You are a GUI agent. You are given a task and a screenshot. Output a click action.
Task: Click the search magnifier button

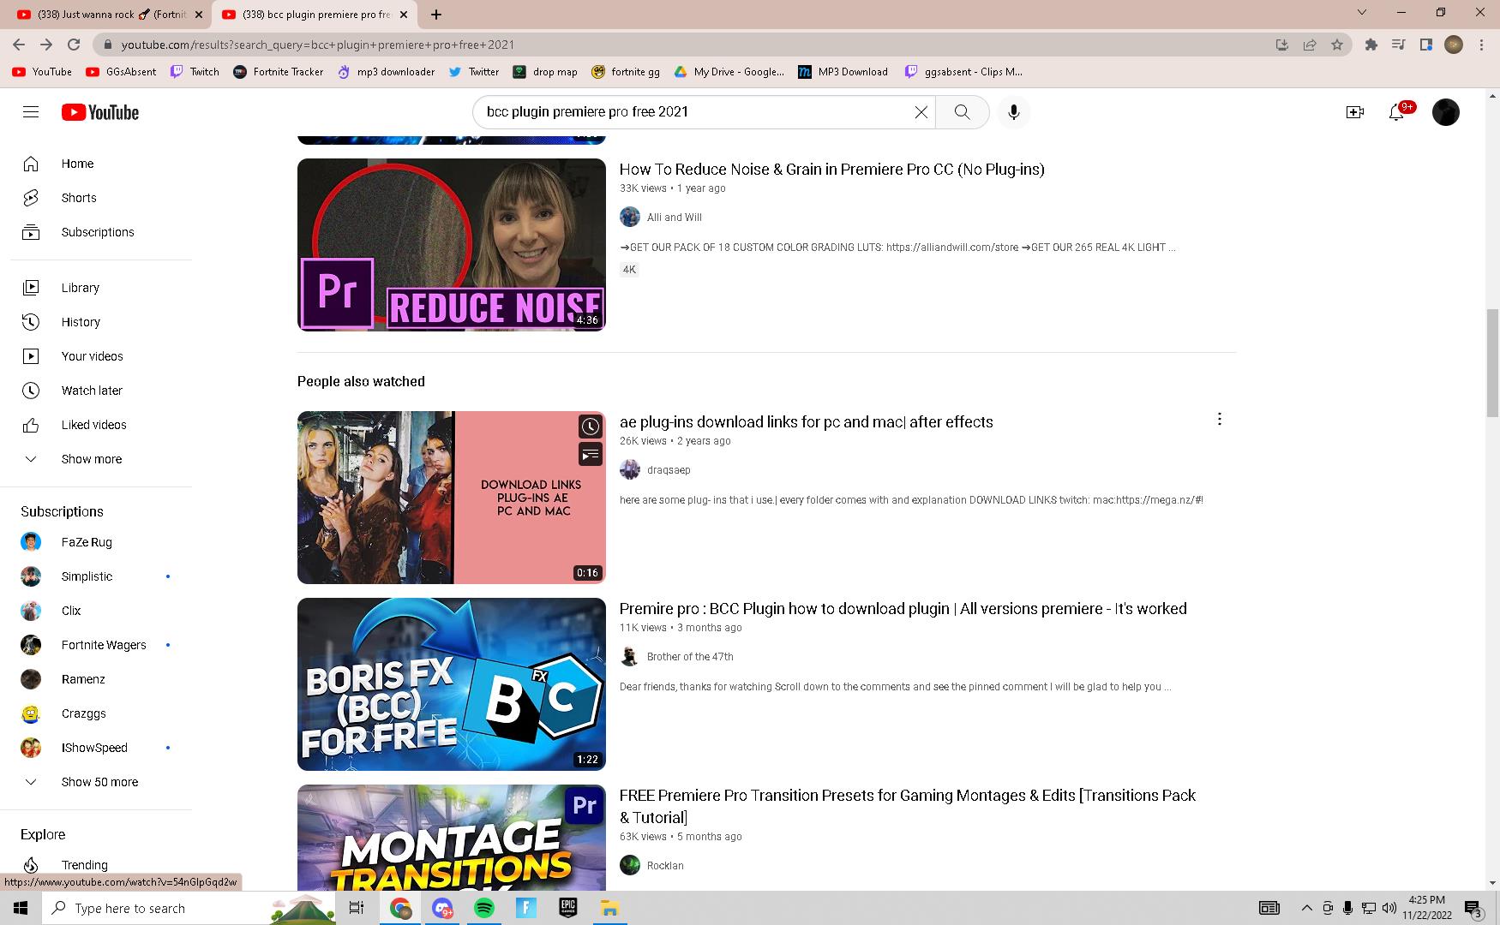tap(962, 112)
